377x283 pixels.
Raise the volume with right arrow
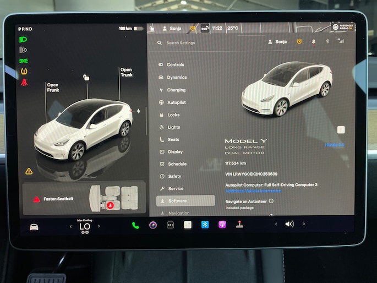coord(304,224)
